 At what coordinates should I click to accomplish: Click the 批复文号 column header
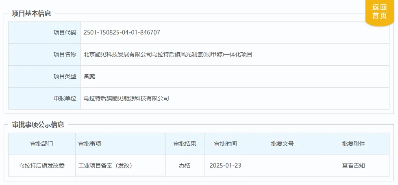(283, 144)
